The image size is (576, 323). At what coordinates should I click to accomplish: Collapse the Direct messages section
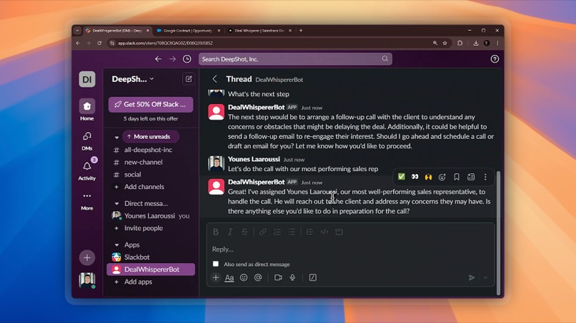coord(116,203)
